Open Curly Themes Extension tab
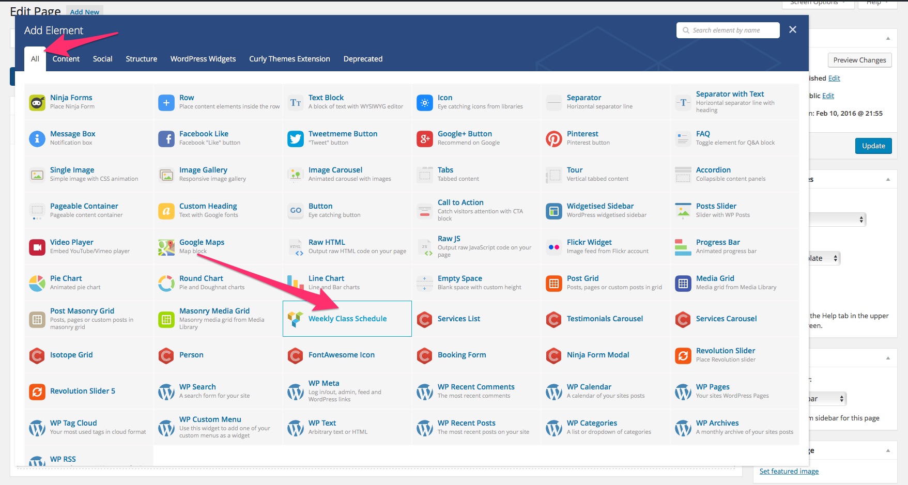Image resolution: width=908 pixels, height=485 pixels. tap(289, 59)
